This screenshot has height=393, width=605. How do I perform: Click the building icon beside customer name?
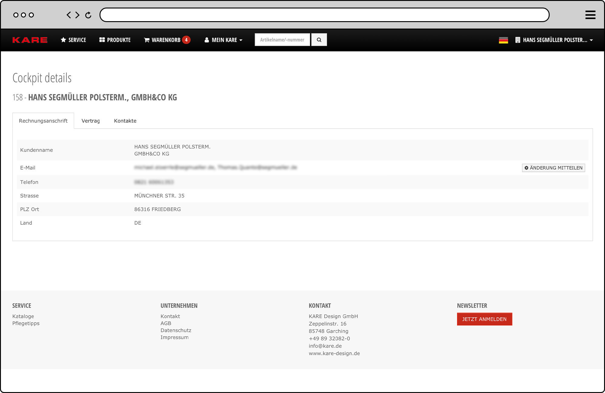pos(518,40)
